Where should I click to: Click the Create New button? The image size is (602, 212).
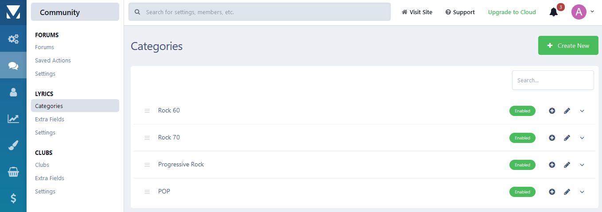click(568, 46)
